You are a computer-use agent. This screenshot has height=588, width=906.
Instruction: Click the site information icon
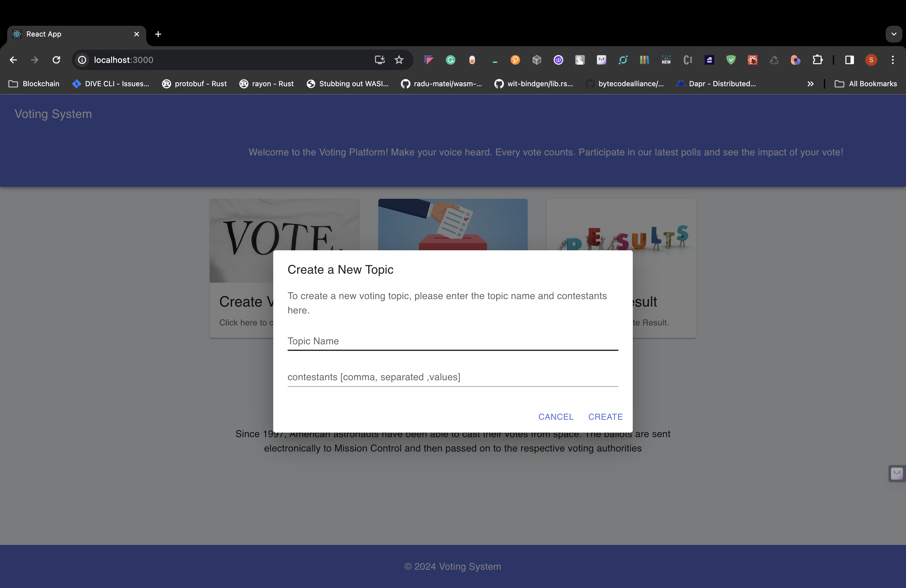click(x=82, y=60)
